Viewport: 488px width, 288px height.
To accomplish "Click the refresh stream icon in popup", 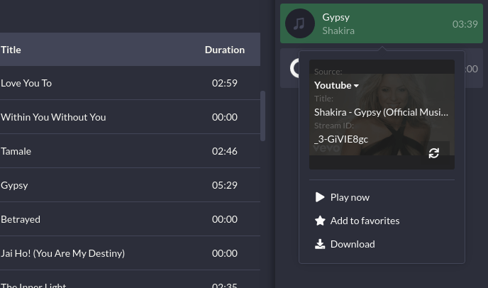I will (434, 153).
